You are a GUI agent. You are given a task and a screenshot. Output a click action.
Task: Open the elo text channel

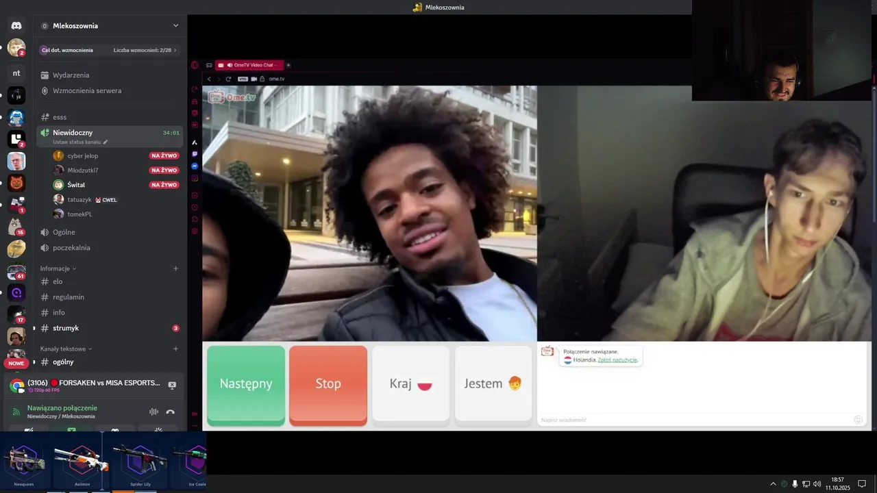click(110, 281)
